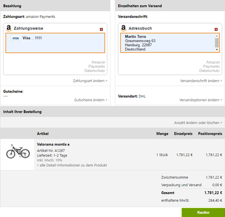
Task: Click red icon in Zahlungsweise widget header
Action: (101, 29)
